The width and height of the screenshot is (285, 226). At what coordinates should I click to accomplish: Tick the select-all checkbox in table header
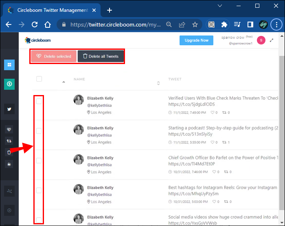click(x=39, y=79)
